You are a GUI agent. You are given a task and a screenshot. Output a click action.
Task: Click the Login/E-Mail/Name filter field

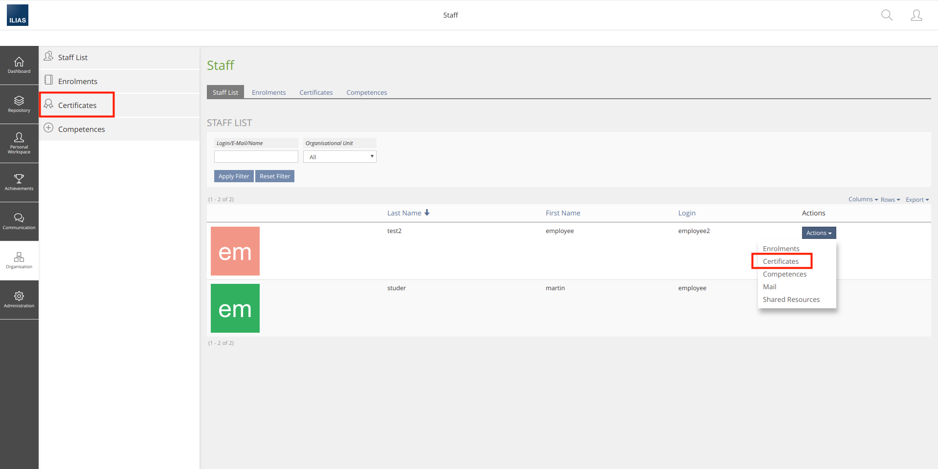(x=256, y=157)
